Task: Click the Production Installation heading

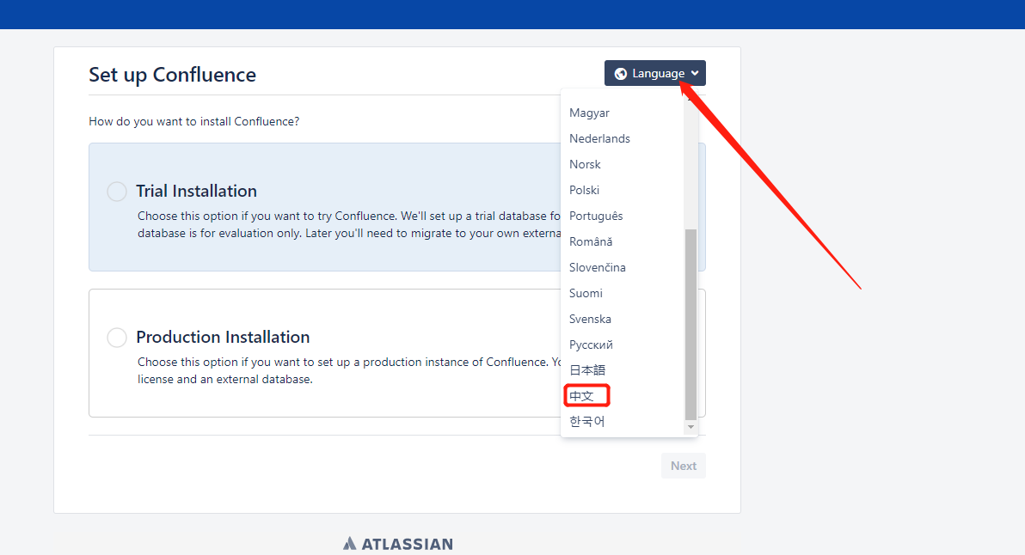Action: point(223,337)
